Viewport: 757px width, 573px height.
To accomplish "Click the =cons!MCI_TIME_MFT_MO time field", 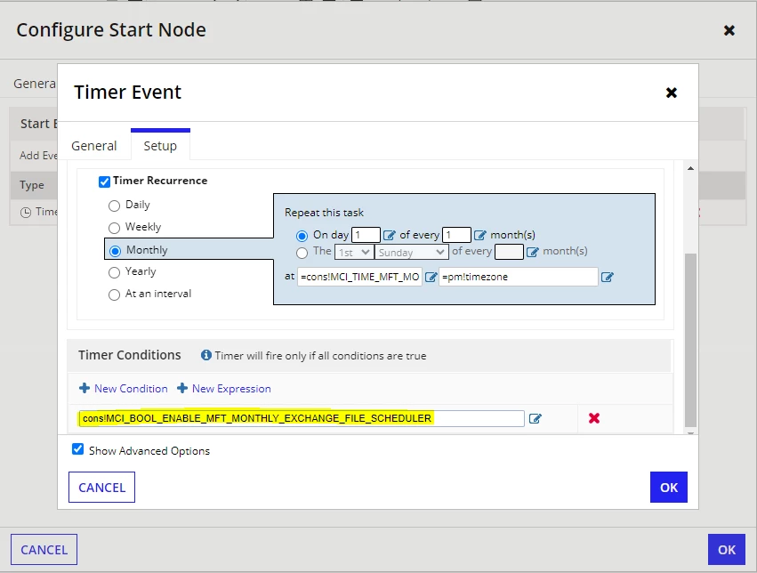I will click(x=359, y=277).
